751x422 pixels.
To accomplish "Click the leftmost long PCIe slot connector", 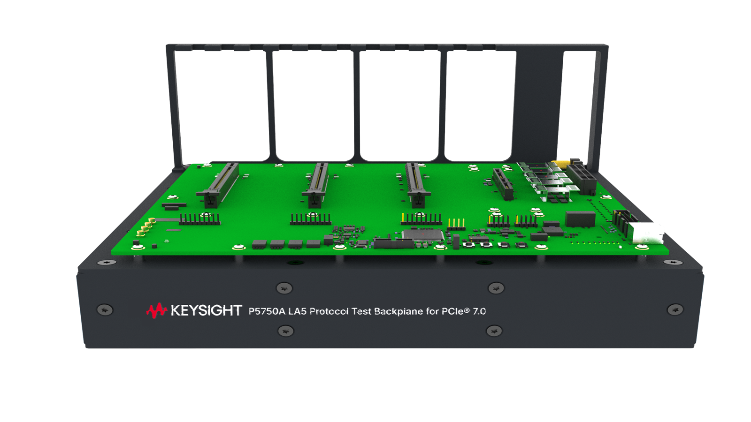I will [x=219, y=184].
